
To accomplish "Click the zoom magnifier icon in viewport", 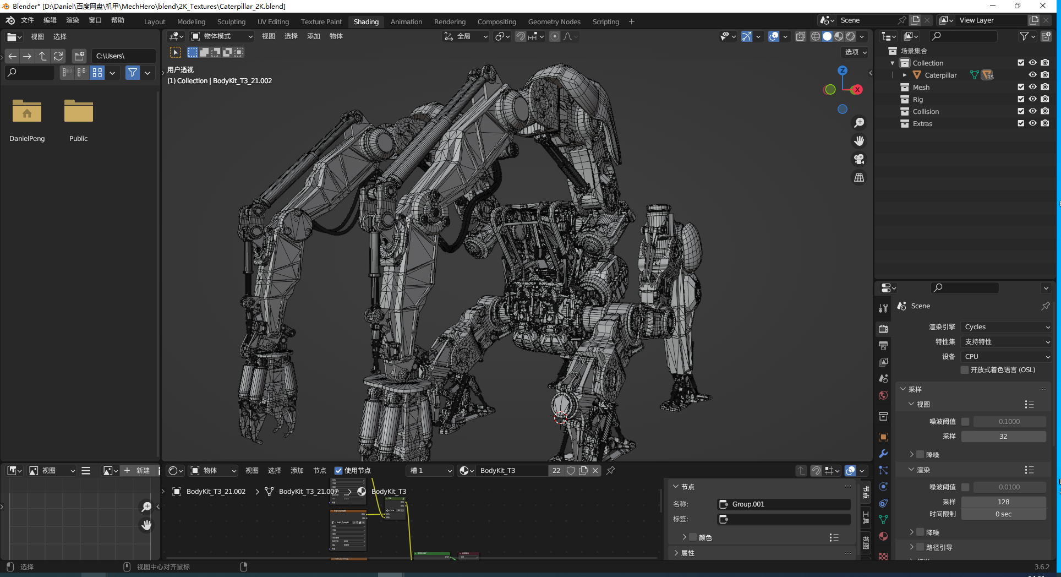I will coord(858,123).
